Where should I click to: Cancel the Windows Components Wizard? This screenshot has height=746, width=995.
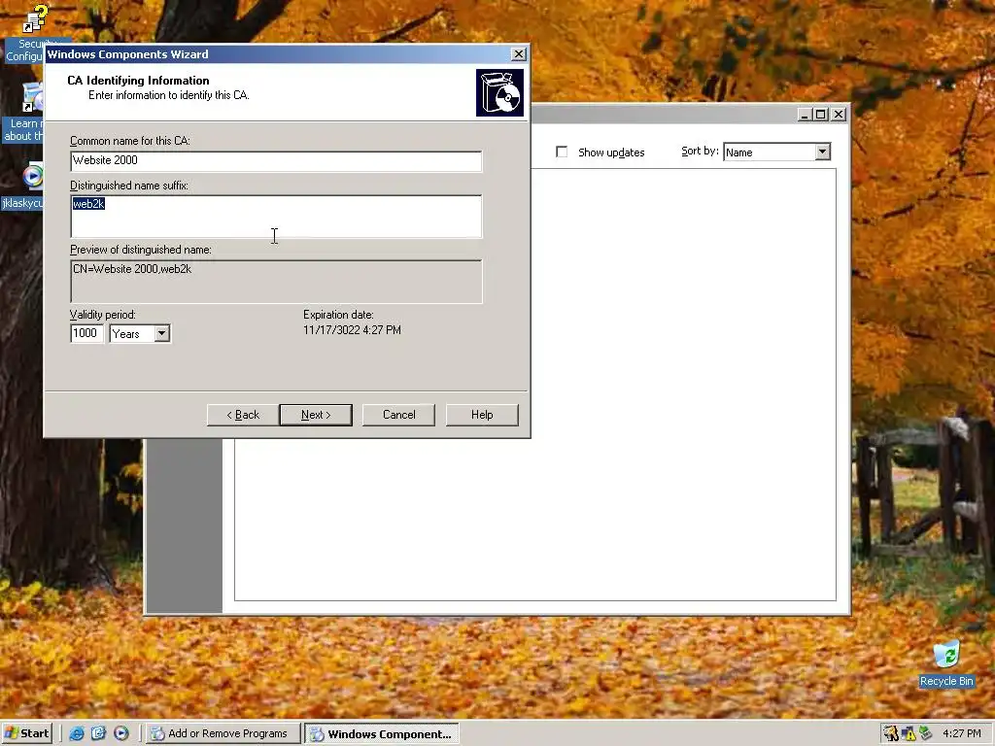(x=398, y=415)
